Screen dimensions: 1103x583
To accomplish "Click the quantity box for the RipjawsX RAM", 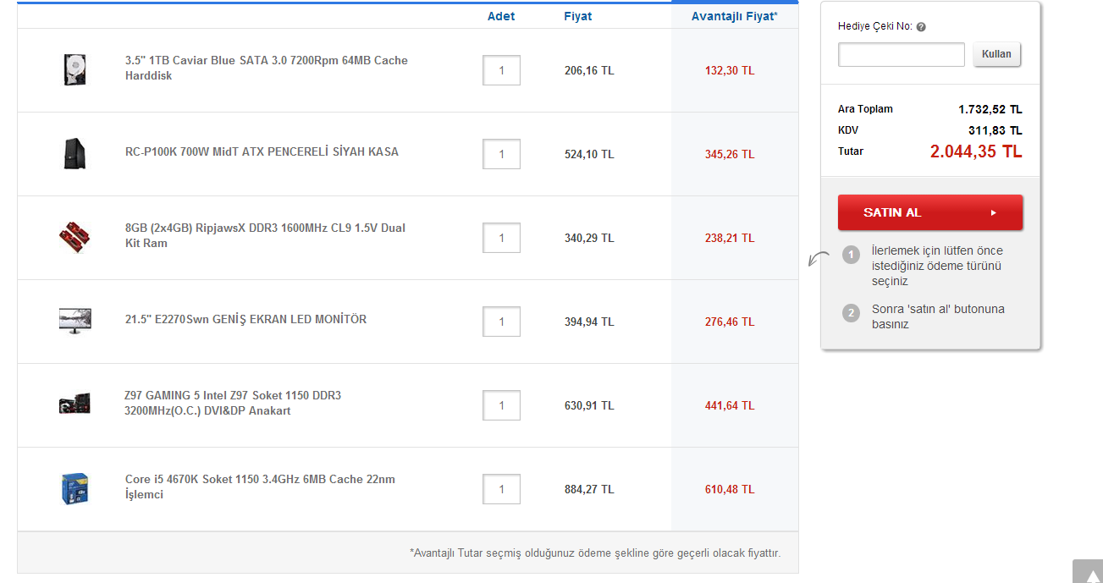I will pyautogui.click(x=501, y=238).
